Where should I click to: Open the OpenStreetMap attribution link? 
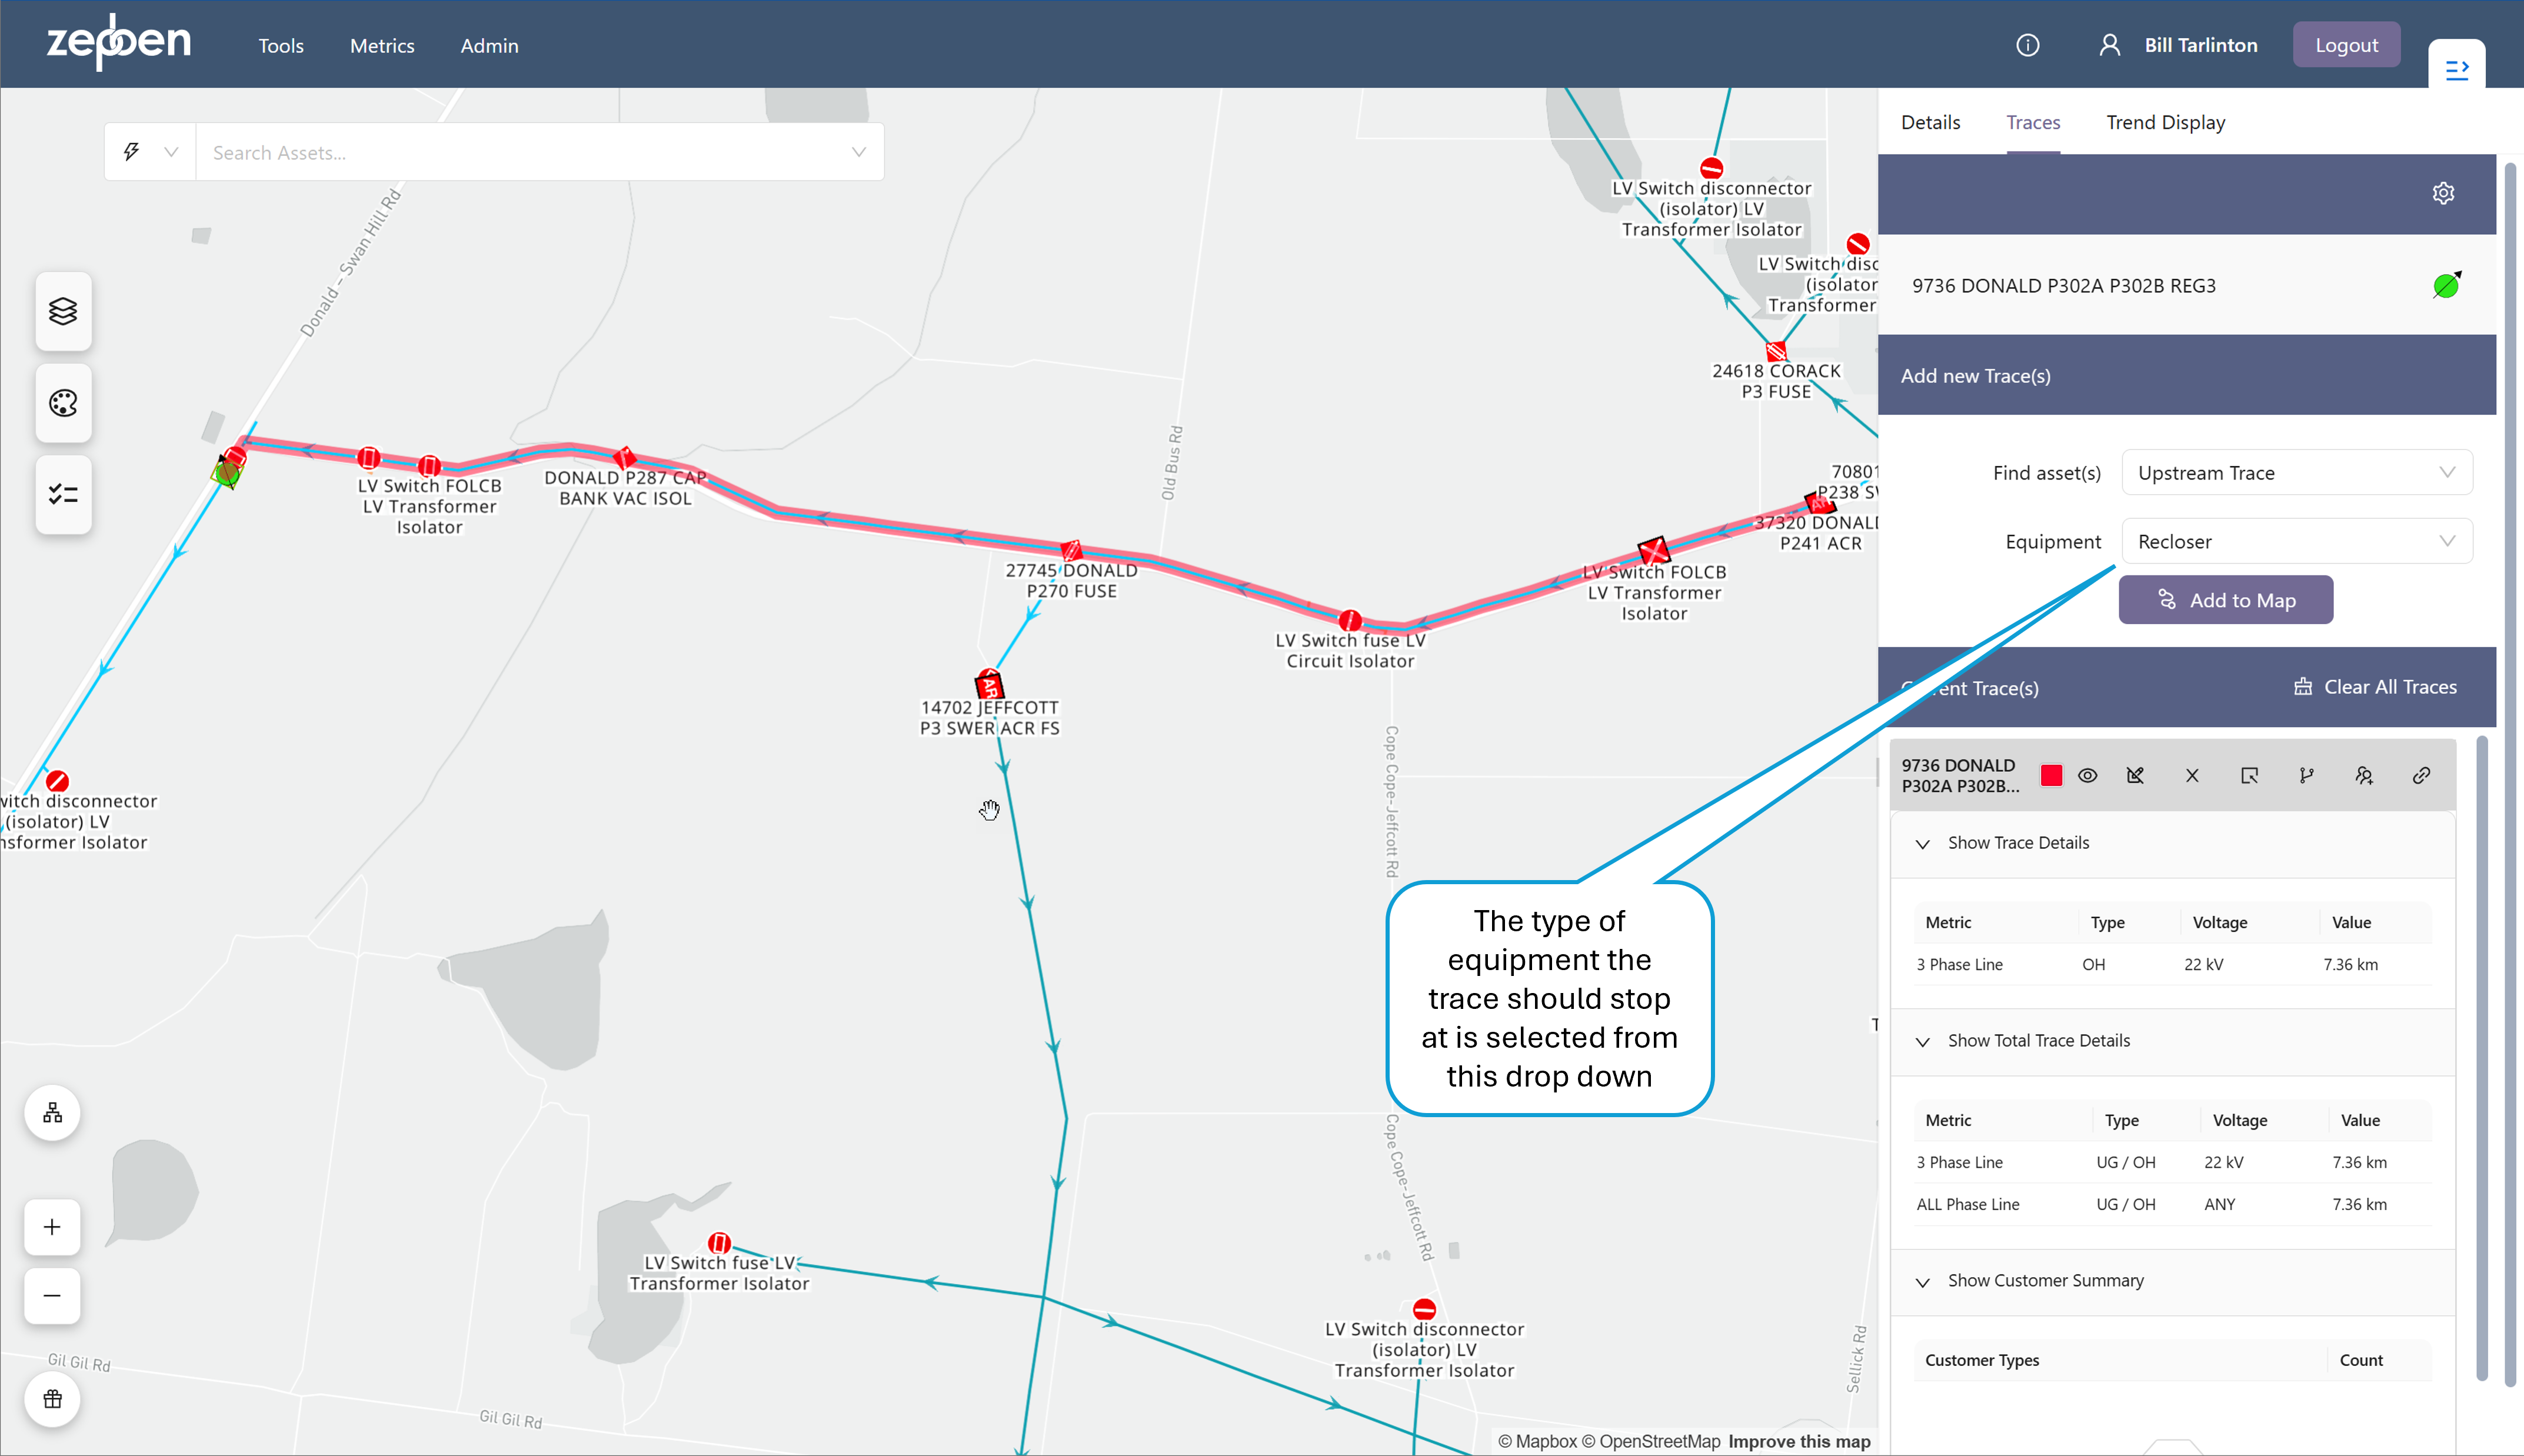[x=1651, y=1441]
